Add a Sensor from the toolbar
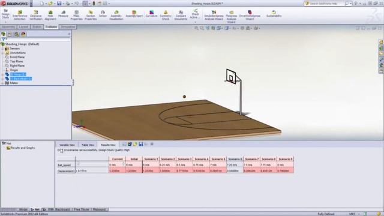The width and height of the screenshot is (384, 216). coord(103,14)
